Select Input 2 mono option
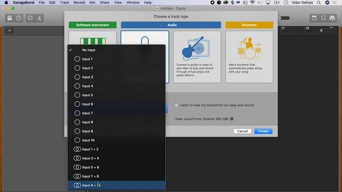Screen dimensions: 342x192 116,68
